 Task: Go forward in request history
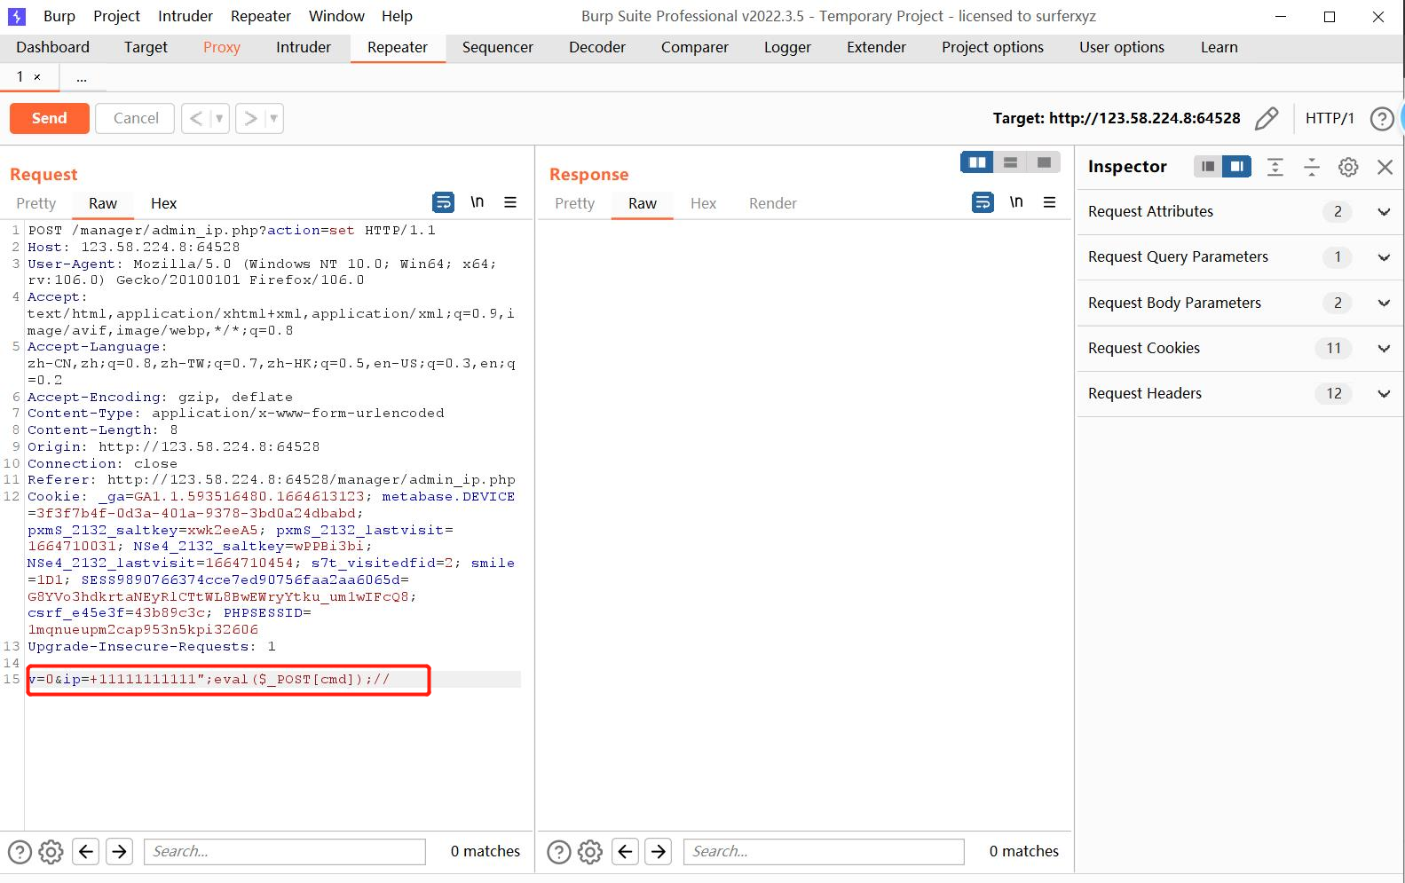250,118
